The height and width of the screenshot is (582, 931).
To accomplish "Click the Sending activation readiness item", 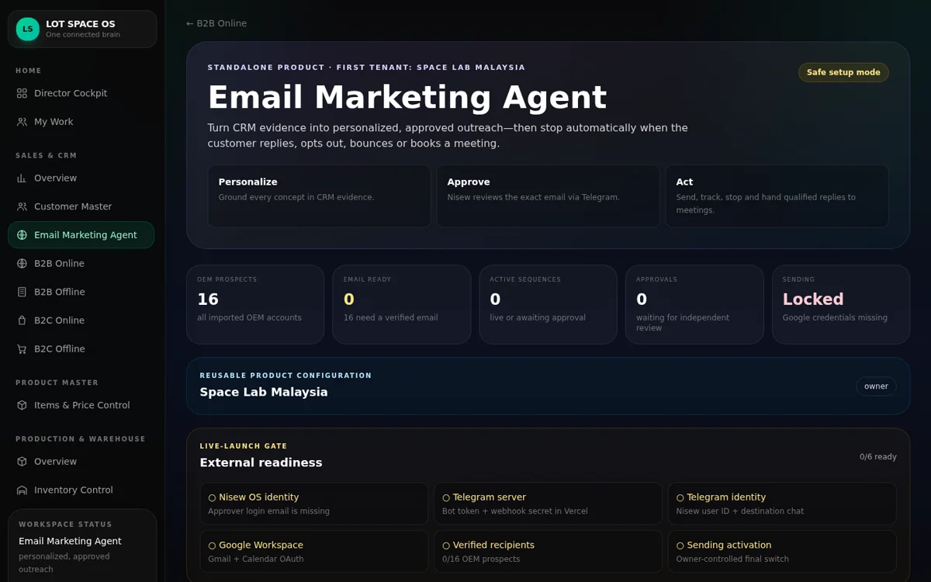I will (x=782, y=552).
